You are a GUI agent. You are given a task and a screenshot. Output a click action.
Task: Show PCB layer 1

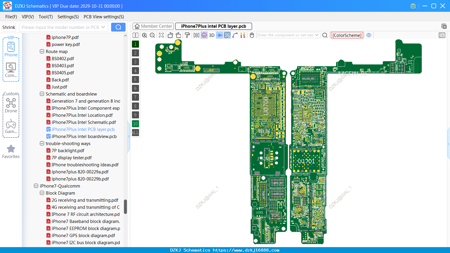click(x=135, y=44)
